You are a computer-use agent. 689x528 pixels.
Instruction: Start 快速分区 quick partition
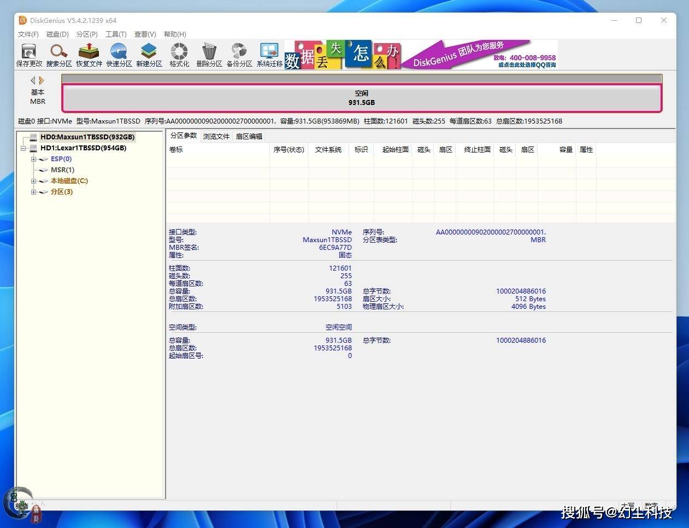coord(119,55)
